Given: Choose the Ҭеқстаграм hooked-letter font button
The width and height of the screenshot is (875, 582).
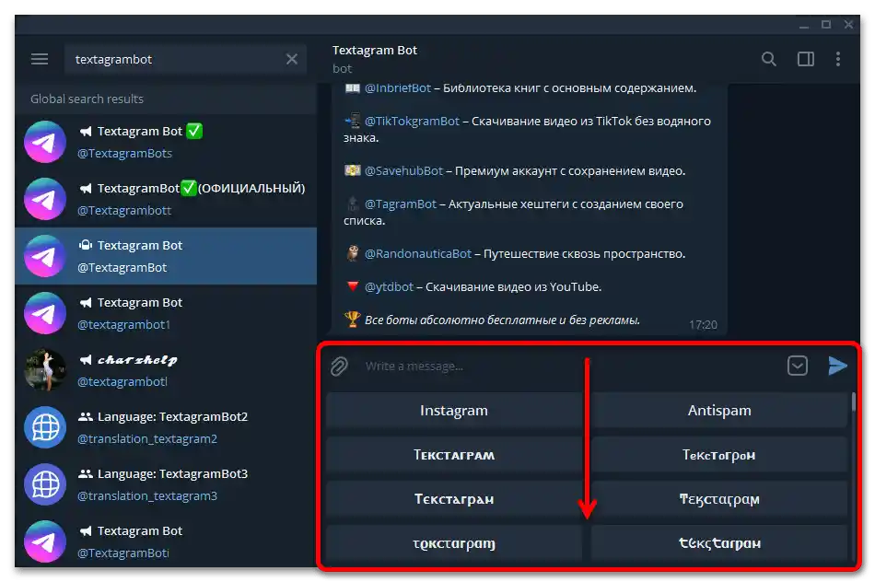Looking at the screenshot, I should point(719,499).
